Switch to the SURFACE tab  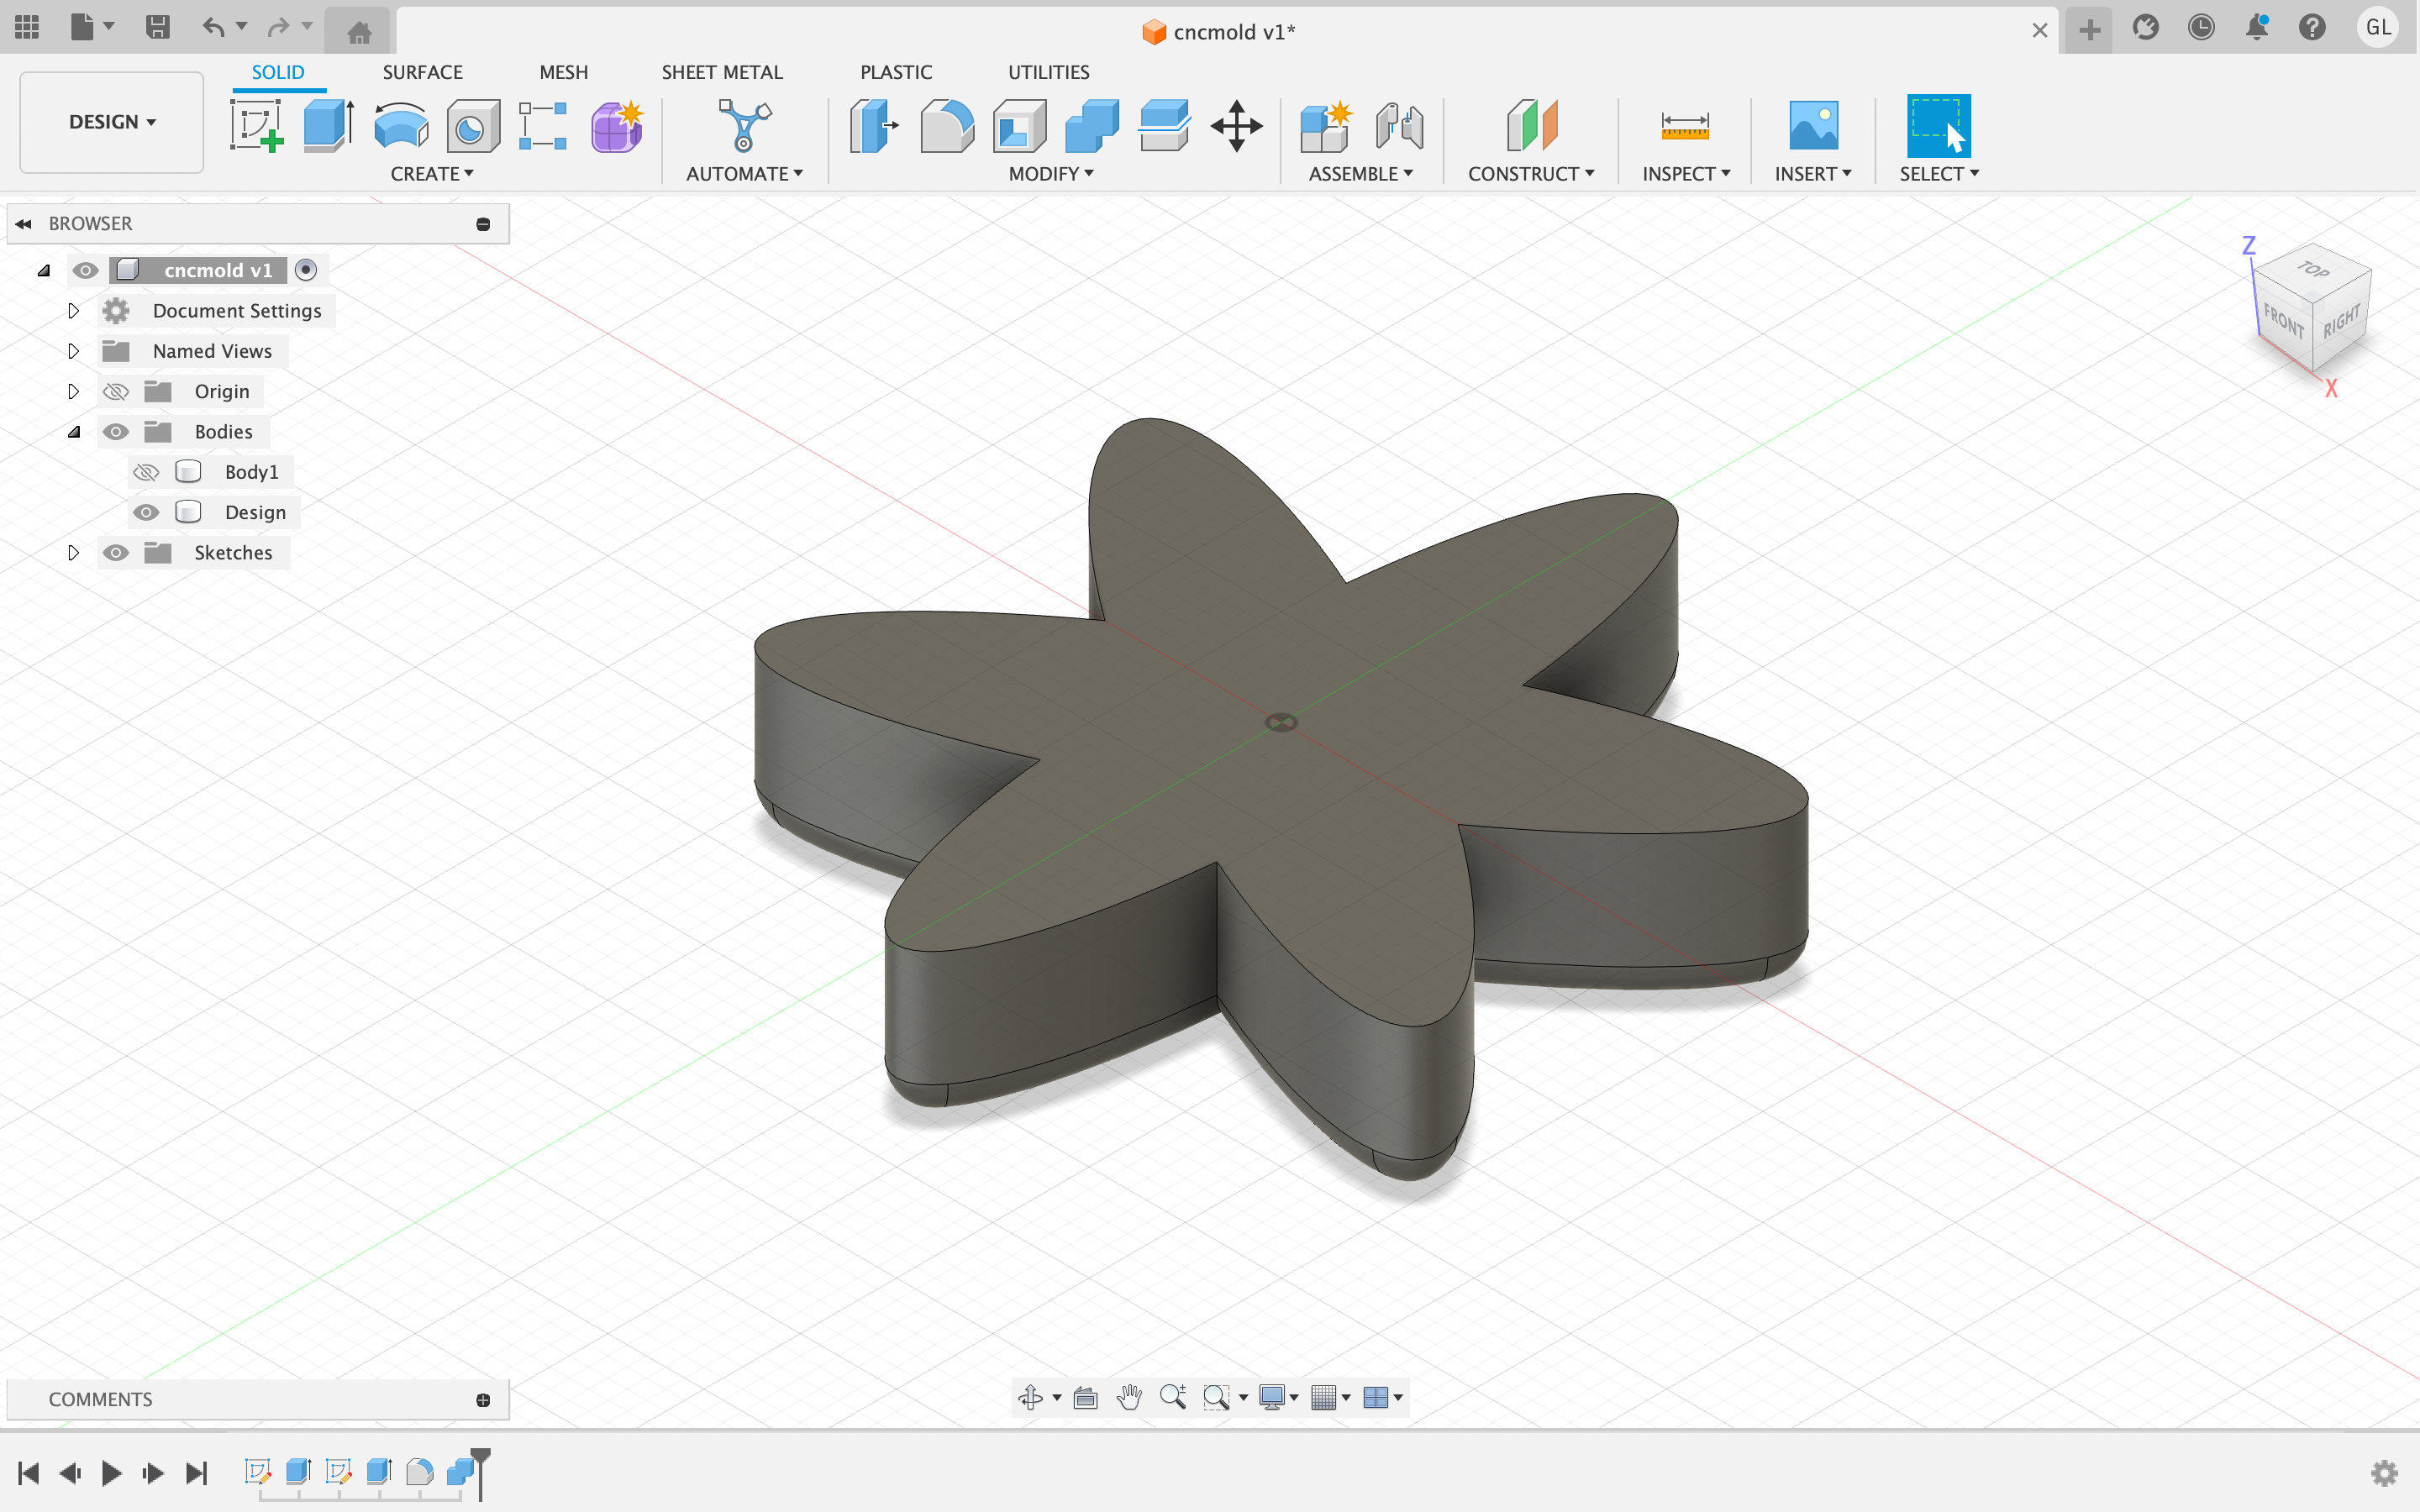(422, 72)
